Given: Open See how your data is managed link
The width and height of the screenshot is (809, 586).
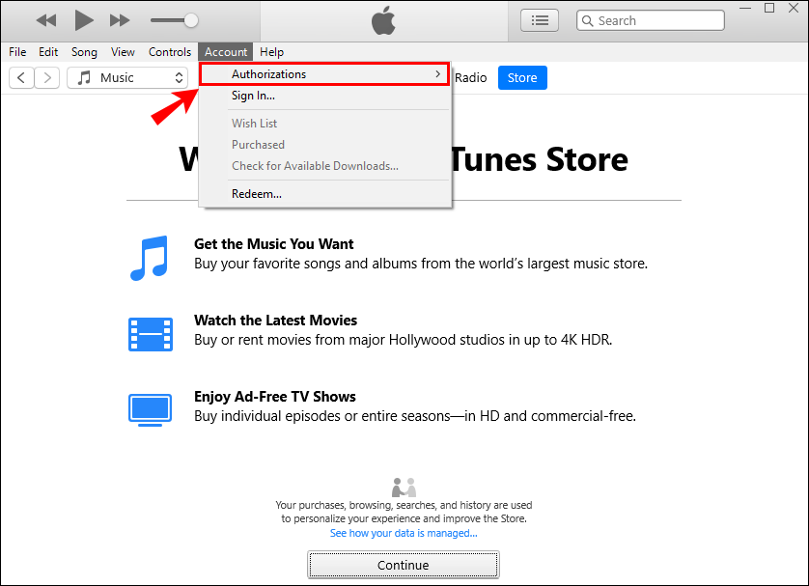Looking at the screenshot, I should click(404, 533).
